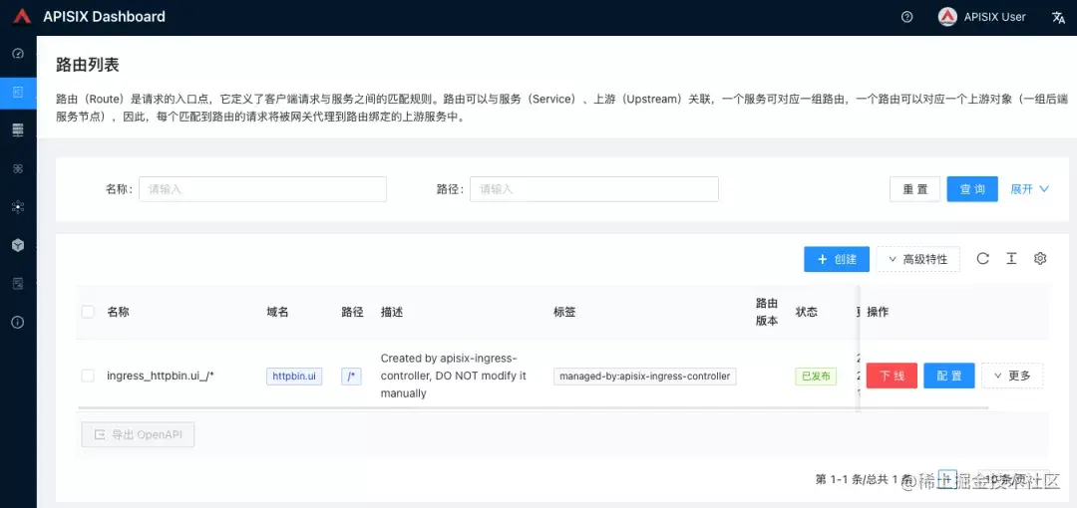Open the plugins cube sidebar icon
The image size is (1077, 508).
click(x=19, y=245)
